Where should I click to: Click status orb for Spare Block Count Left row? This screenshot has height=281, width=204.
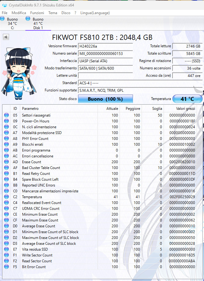coord(6,179)
